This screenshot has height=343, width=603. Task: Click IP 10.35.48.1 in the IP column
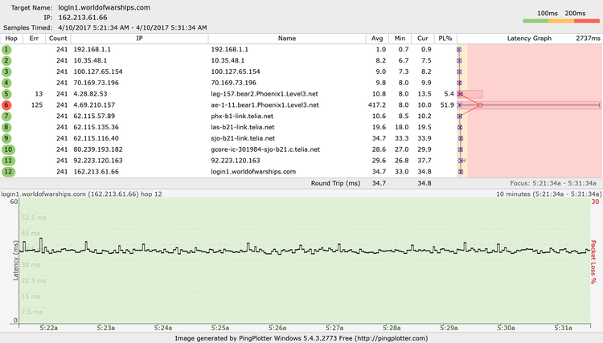pos(90,61)
